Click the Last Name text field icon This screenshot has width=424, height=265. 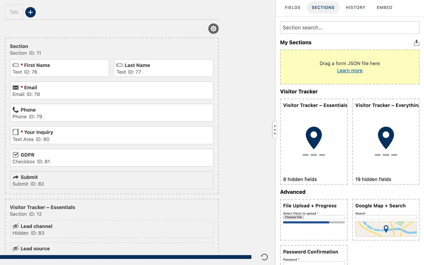(119, 65)
